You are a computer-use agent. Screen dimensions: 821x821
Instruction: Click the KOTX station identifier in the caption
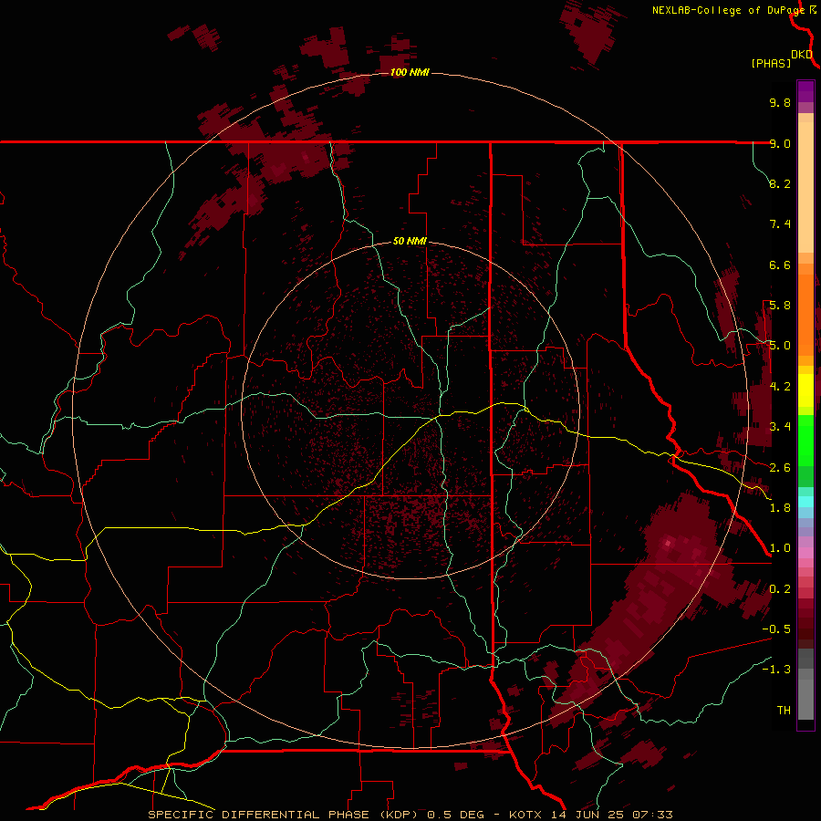(x=525, y=815)
